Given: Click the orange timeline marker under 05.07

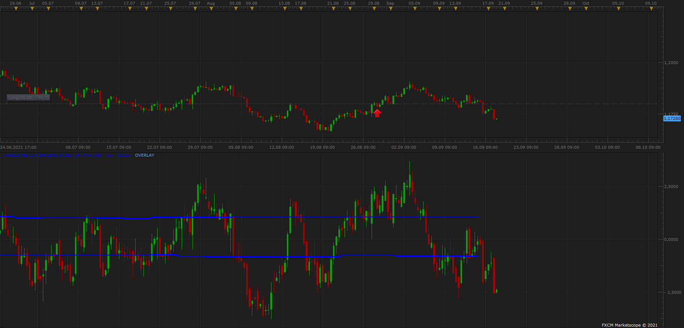Looking at the screenshot, I should click(48, 9).
